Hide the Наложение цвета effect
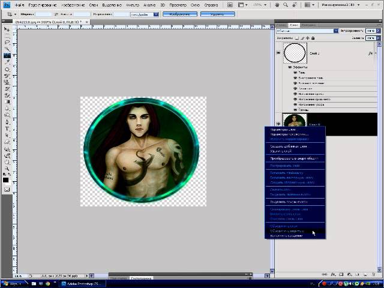 click(x=295, y=94)
